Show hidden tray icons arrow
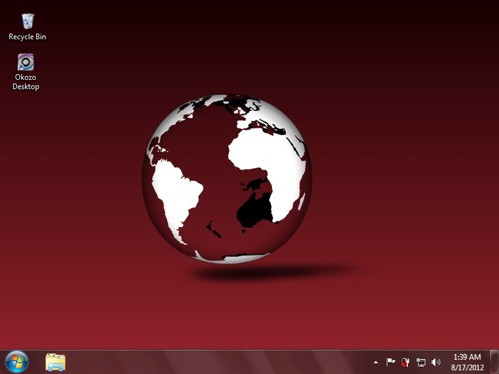This screenshot has height=374, width=499. click(376, 362)
